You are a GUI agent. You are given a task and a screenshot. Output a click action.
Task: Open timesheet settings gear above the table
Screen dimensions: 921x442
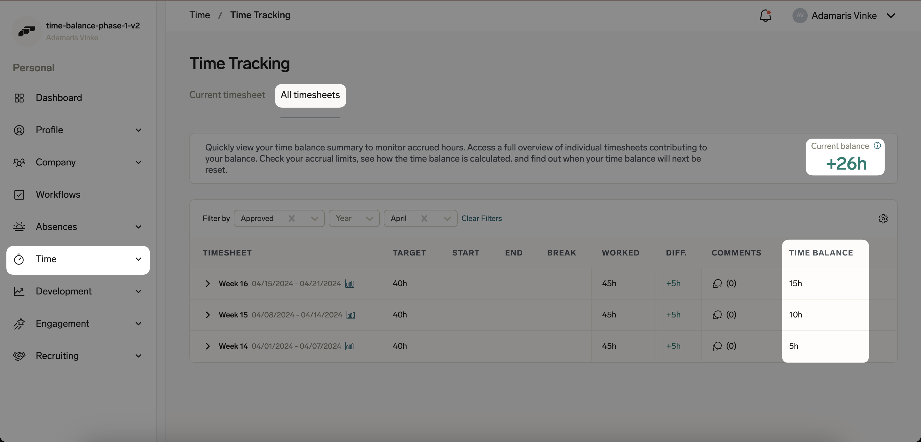[884, 218]
